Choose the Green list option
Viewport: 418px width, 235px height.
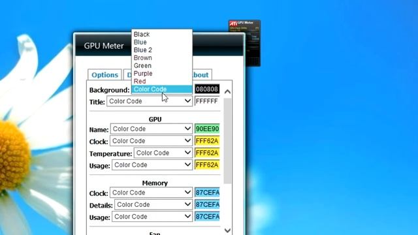pos(162,65)
